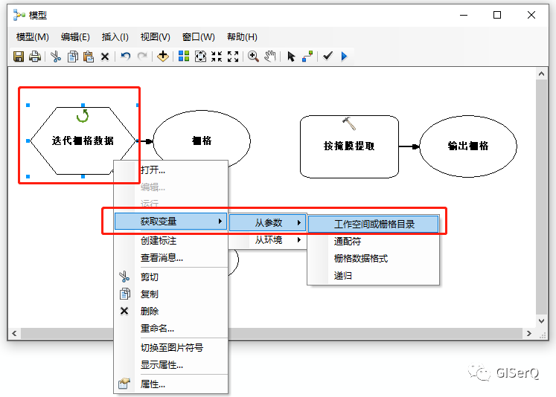Select 通配符 parameter option
The width and height of the screenshot is (556, 397).
pyautogui.click(x=374, y=242)
